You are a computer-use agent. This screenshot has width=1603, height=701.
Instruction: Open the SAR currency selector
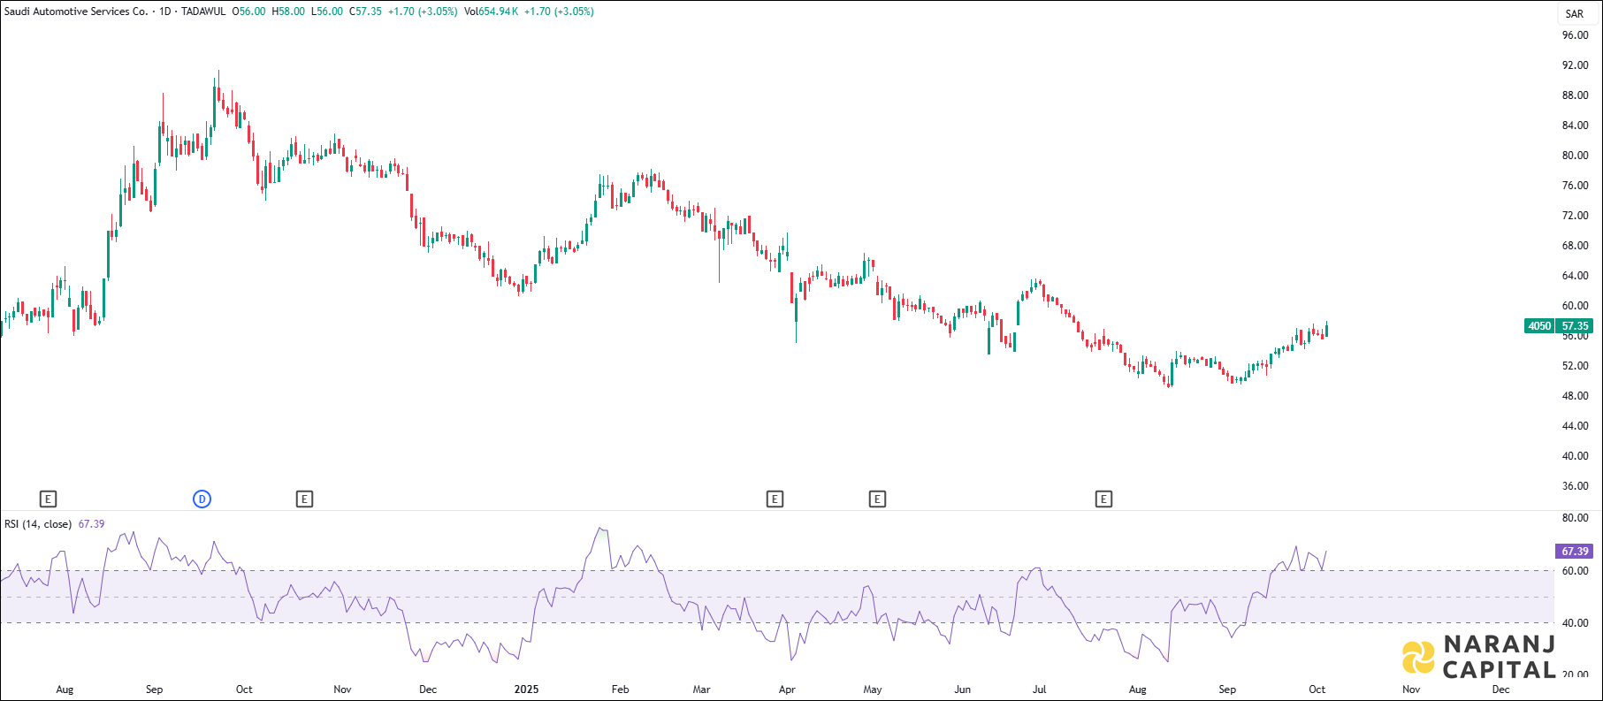1574,13
